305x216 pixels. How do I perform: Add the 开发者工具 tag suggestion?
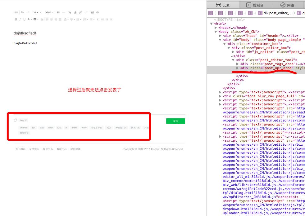coord(121,128)
